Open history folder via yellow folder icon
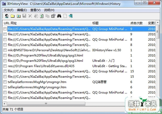 (x=12, y=16)
